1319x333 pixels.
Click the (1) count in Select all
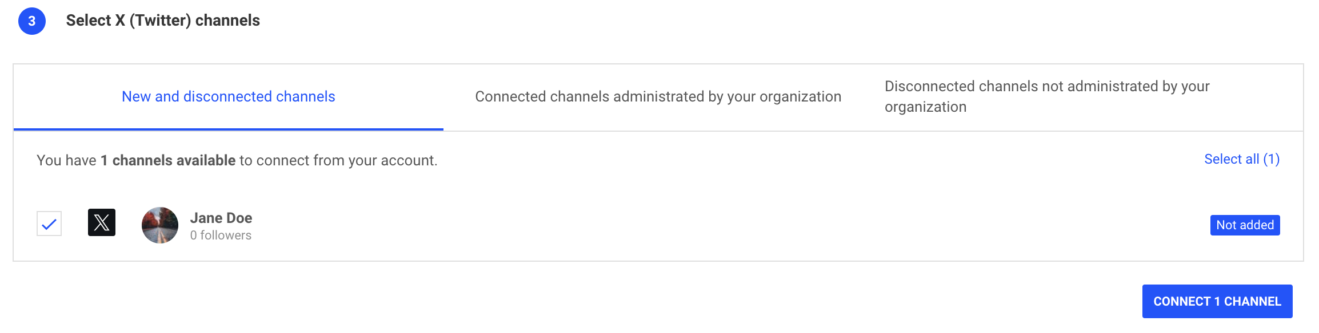click(1271, 160)
